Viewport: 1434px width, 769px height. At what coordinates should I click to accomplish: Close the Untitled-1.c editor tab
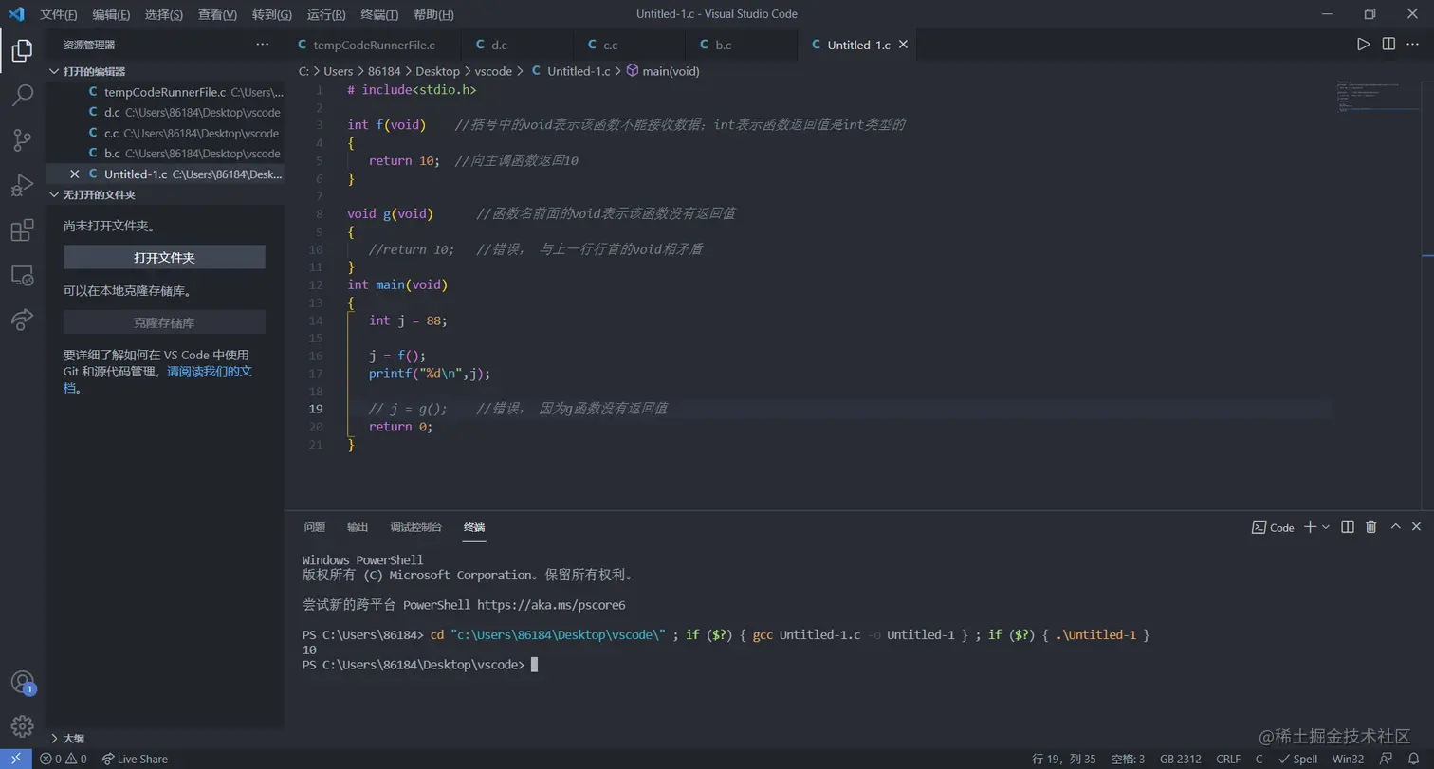903,45
